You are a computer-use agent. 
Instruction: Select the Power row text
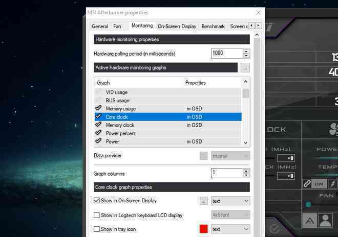click(x=112, y=141)
